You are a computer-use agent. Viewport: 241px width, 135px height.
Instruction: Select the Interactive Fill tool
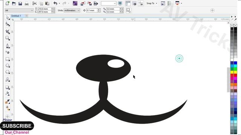click(8, 108)
